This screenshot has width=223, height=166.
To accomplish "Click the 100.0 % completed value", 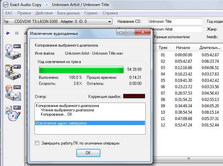I will [75, 77].
